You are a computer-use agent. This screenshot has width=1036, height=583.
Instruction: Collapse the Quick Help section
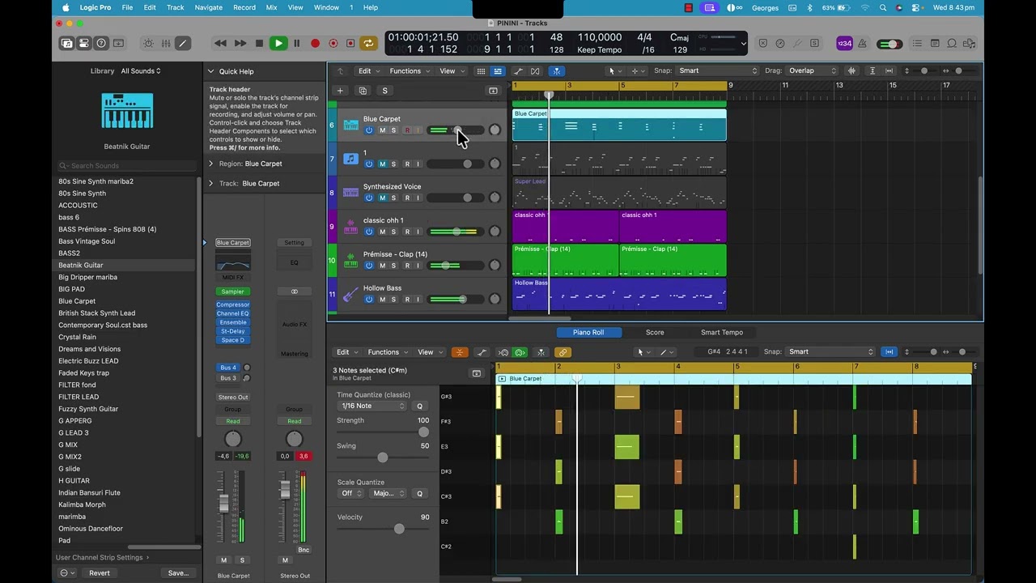pyautogui.click(x=210, y=71)
